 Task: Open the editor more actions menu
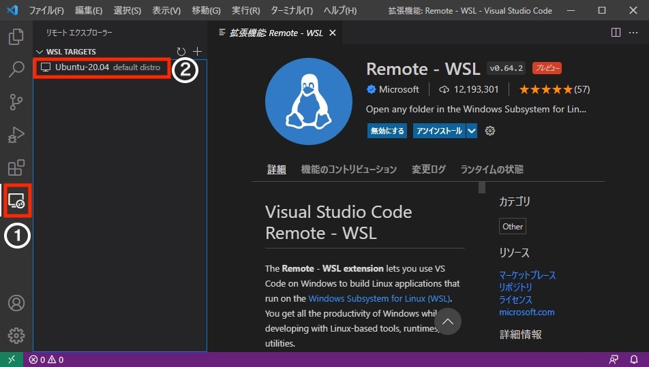[633, 33]
